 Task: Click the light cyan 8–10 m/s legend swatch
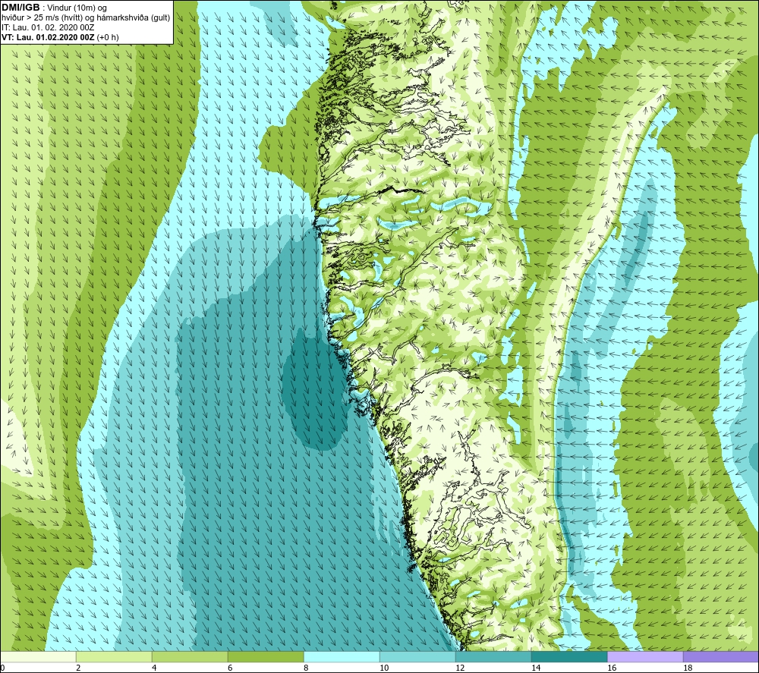click(x=342, y=656)
